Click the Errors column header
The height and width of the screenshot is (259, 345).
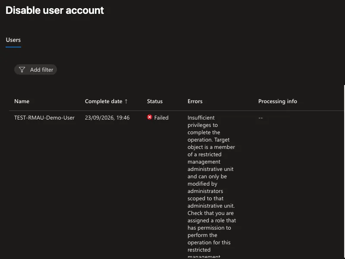(195, 101)
